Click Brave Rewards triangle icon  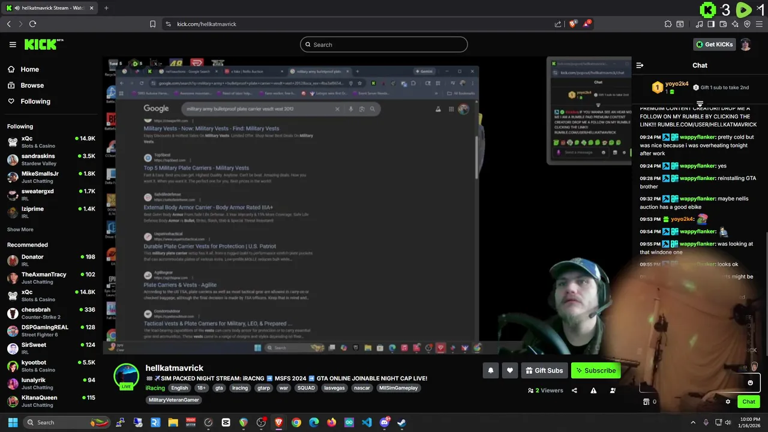587,24
